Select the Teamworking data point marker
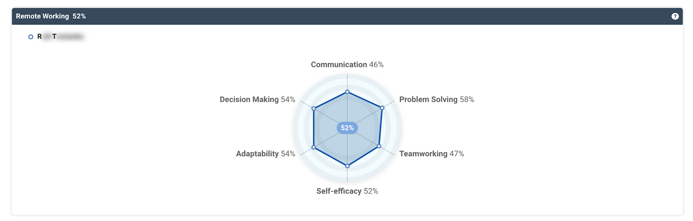Viewport: 693px width, 221px height. pos(379,146)
